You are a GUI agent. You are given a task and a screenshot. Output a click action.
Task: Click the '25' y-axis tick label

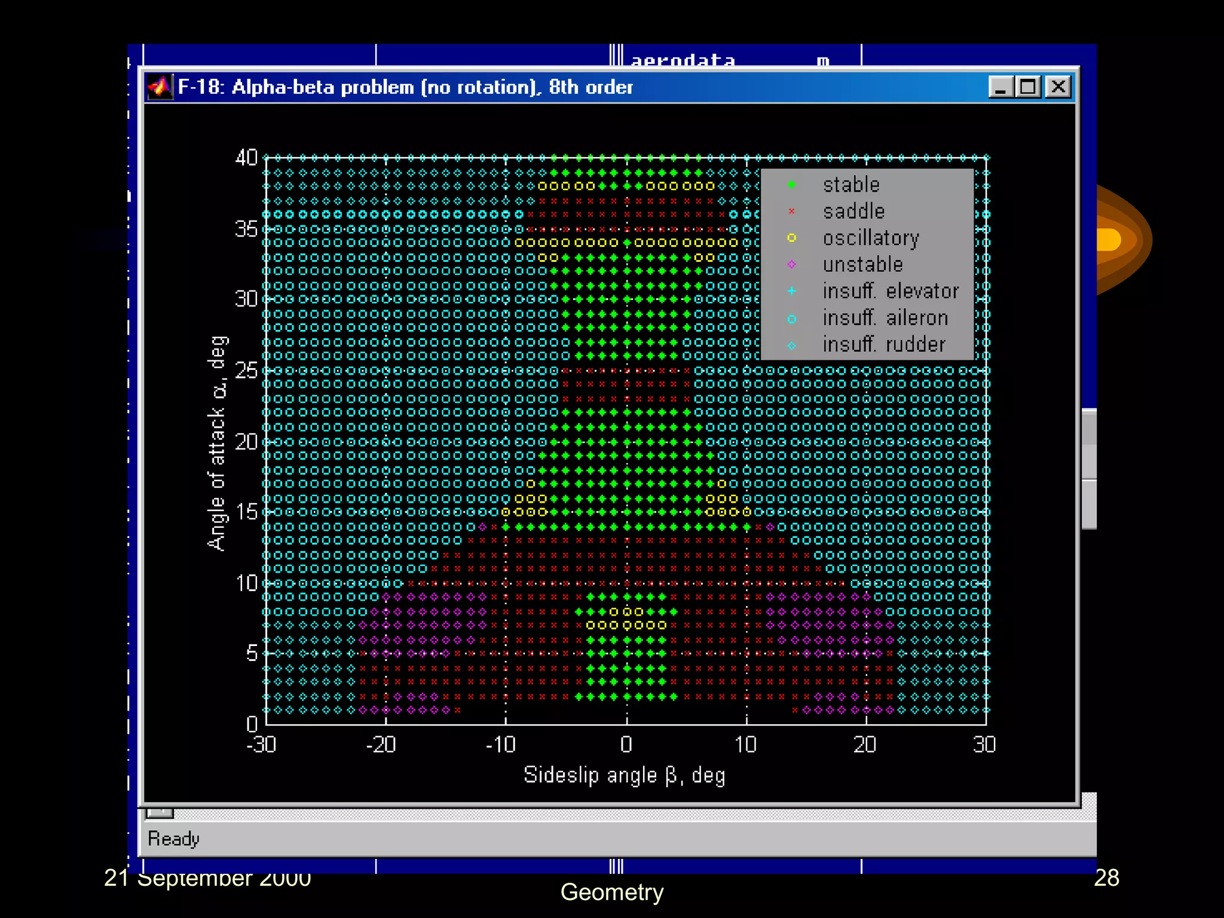(x=246, y=371)
